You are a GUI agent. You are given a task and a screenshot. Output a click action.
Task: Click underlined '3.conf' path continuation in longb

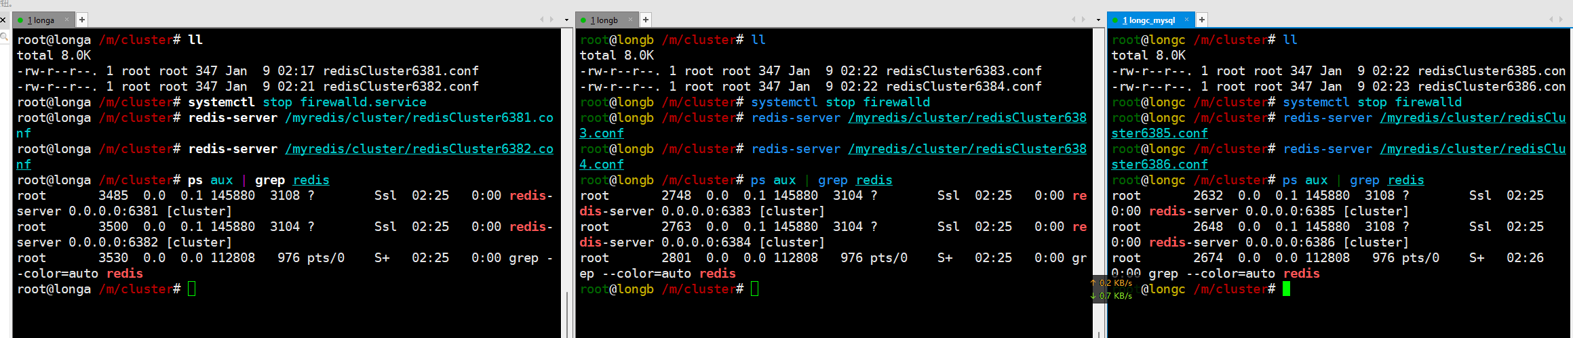[x=602, y=133]
